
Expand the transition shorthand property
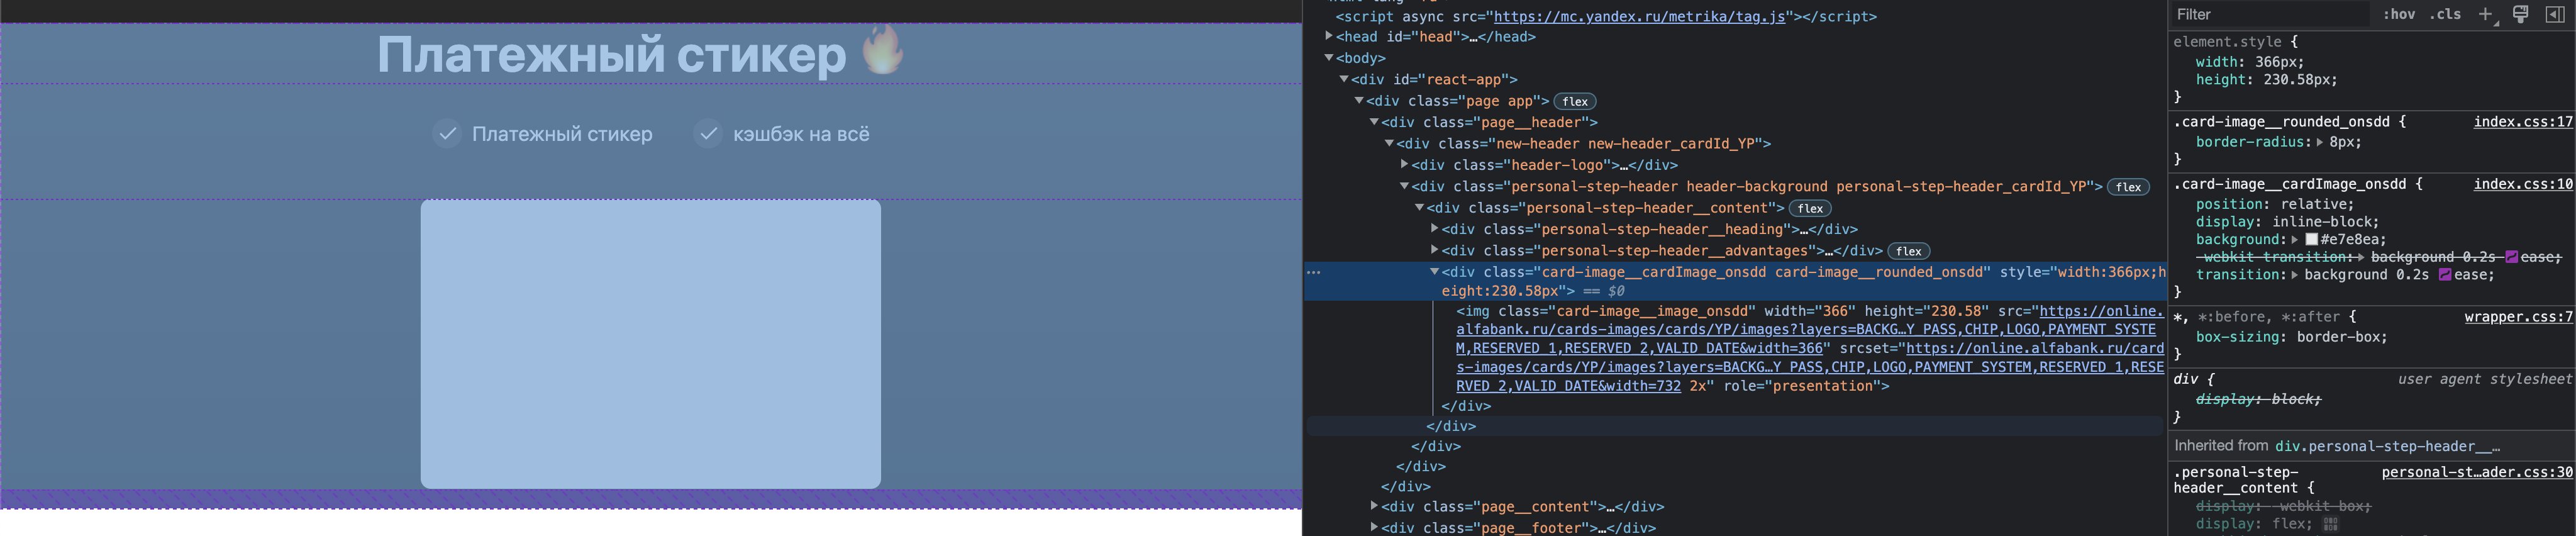pyautogui.click(x=2294, y=275)
